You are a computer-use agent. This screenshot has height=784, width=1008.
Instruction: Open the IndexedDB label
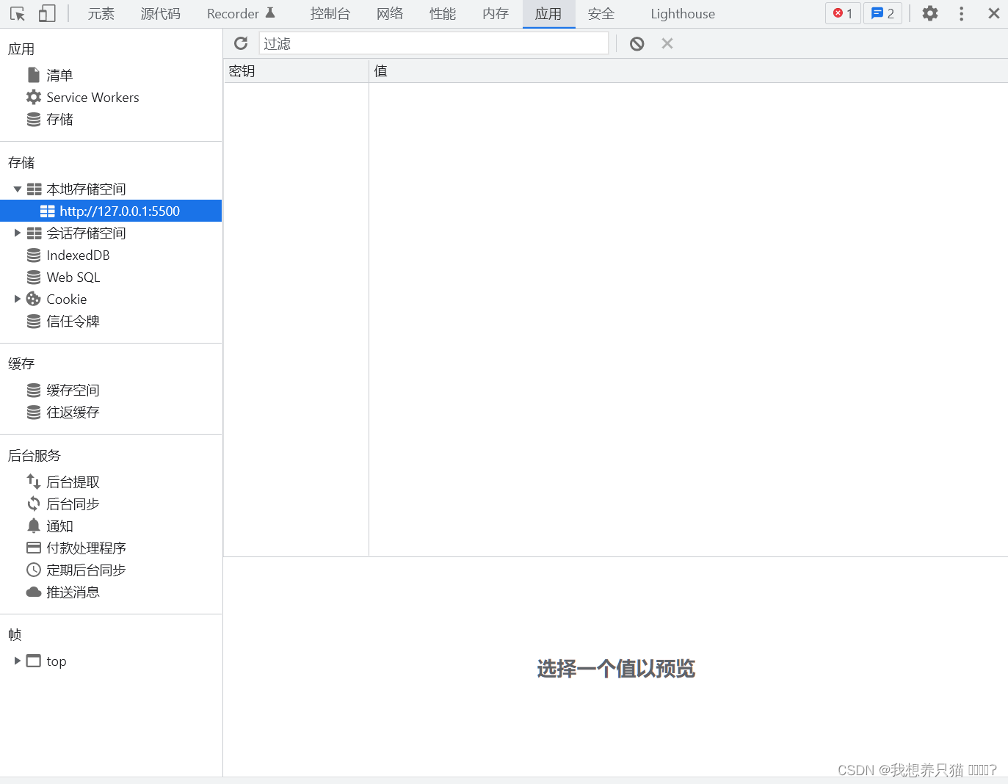pos(78,255)
